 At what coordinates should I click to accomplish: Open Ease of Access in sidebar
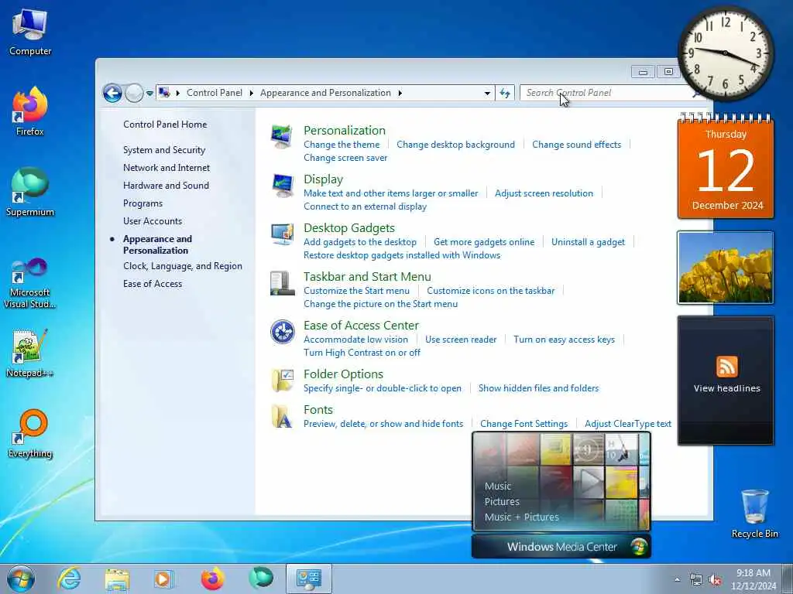[153, 284]
